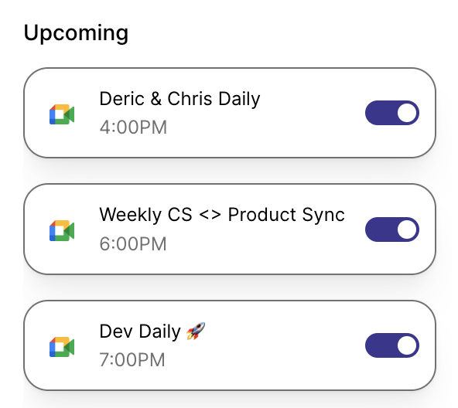Click the white knob on the 4:00PM meeting switch
This screenshot has height=408, width=458.
(407, 113)
